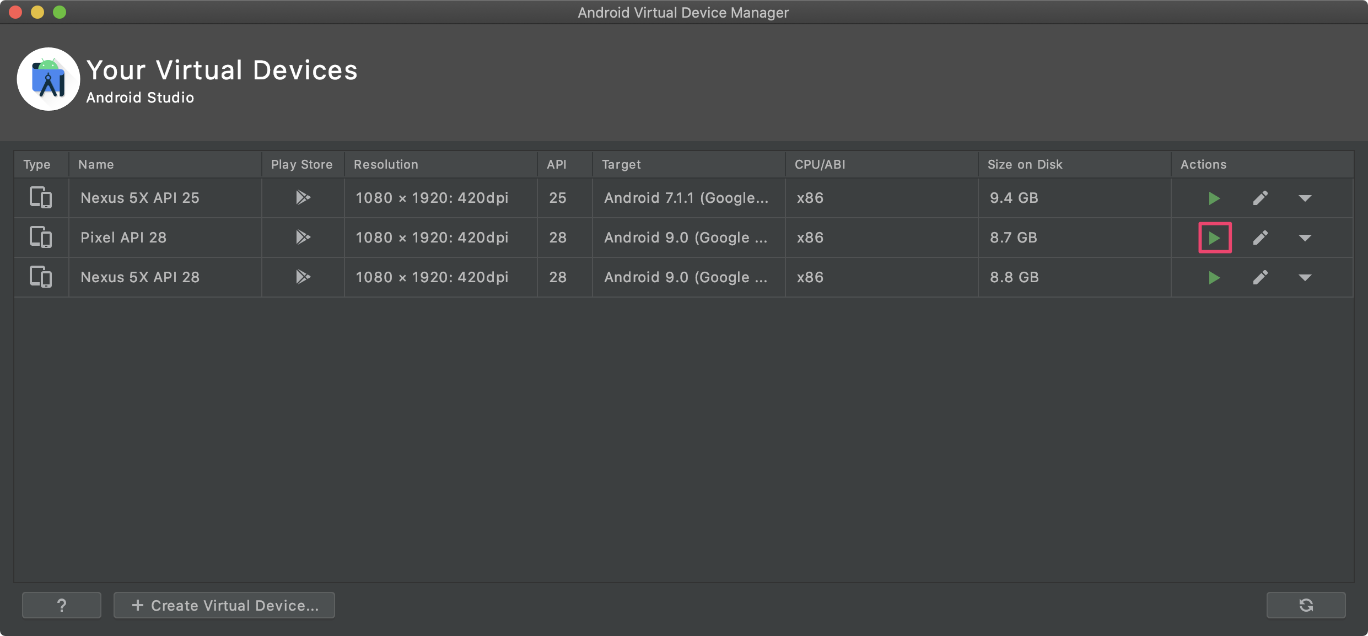Click Pixel API 28 resolution cell
Image resolution: width=1368 pixels, height=636 pixels.
(441, 238)
